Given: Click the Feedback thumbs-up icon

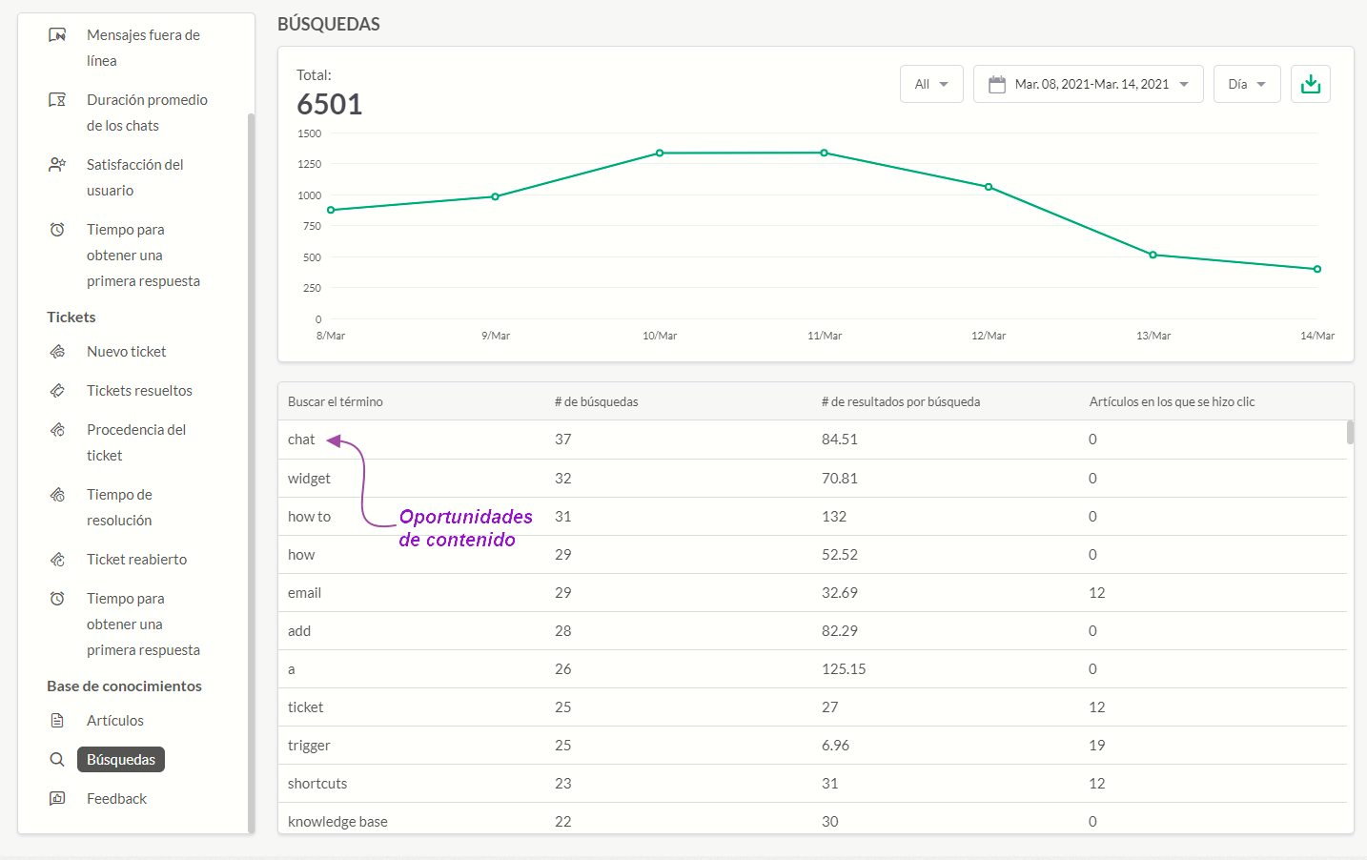Looking at the screenshot, I should click(57, 799).
